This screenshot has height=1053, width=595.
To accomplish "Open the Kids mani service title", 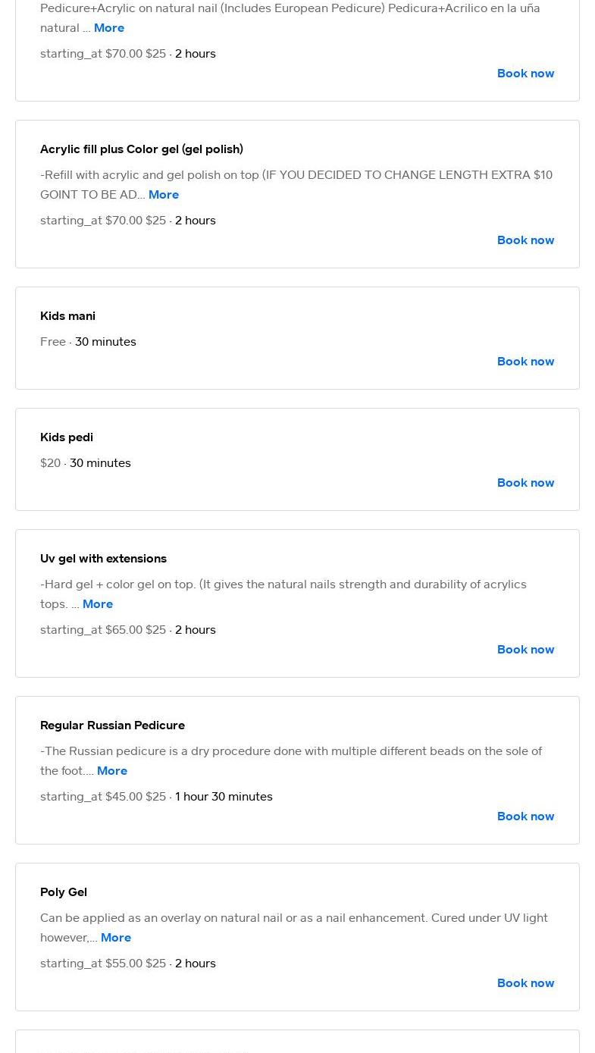I will [x=67, y=316].
